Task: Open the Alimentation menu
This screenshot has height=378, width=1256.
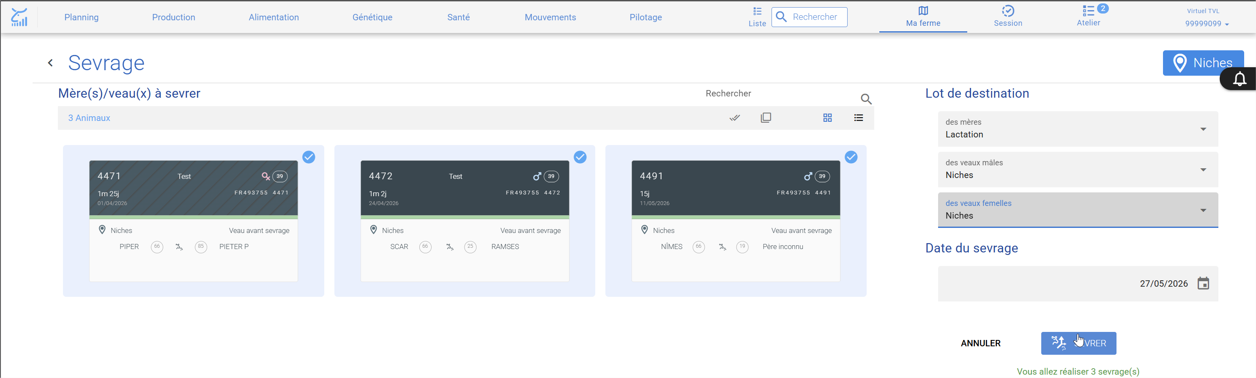Action: [x=274, y=17]
